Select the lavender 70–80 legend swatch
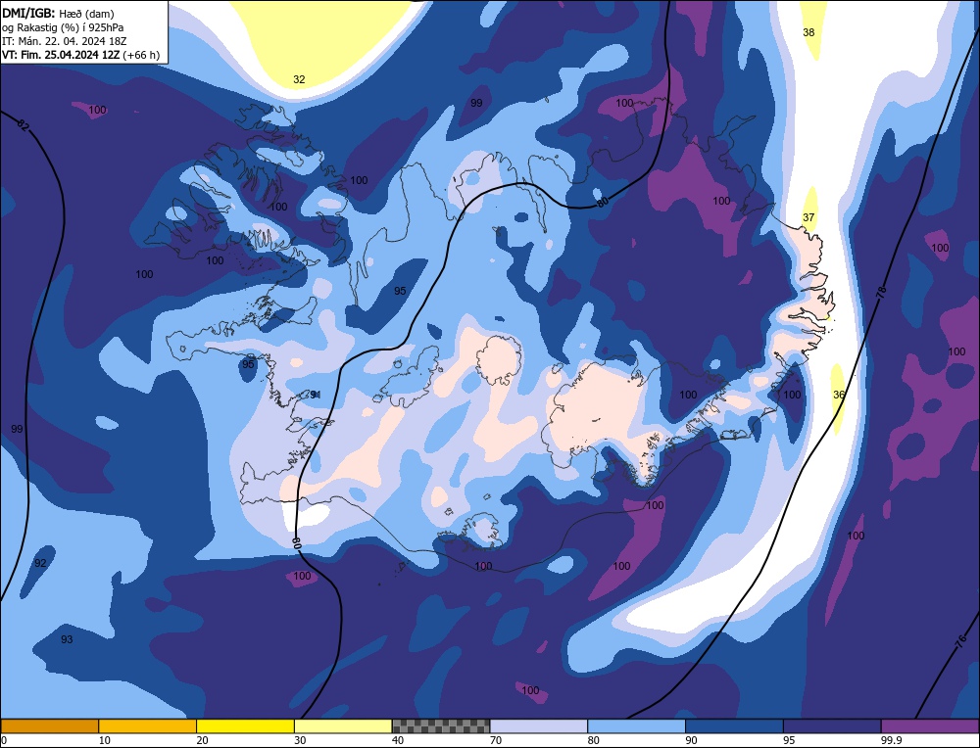This screenshot has height=748, width=980. 539,725
